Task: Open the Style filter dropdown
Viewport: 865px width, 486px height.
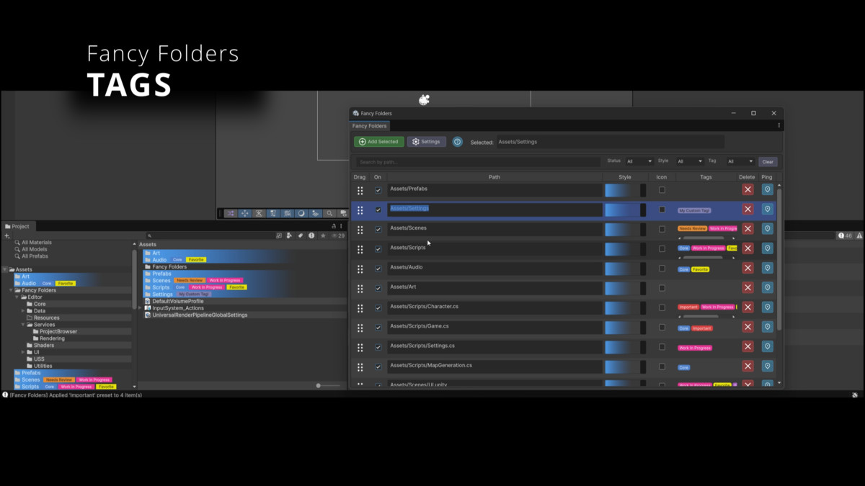Action: click(689, 161)
